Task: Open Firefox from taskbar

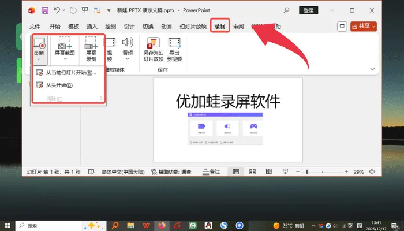Action: (162, 226)
